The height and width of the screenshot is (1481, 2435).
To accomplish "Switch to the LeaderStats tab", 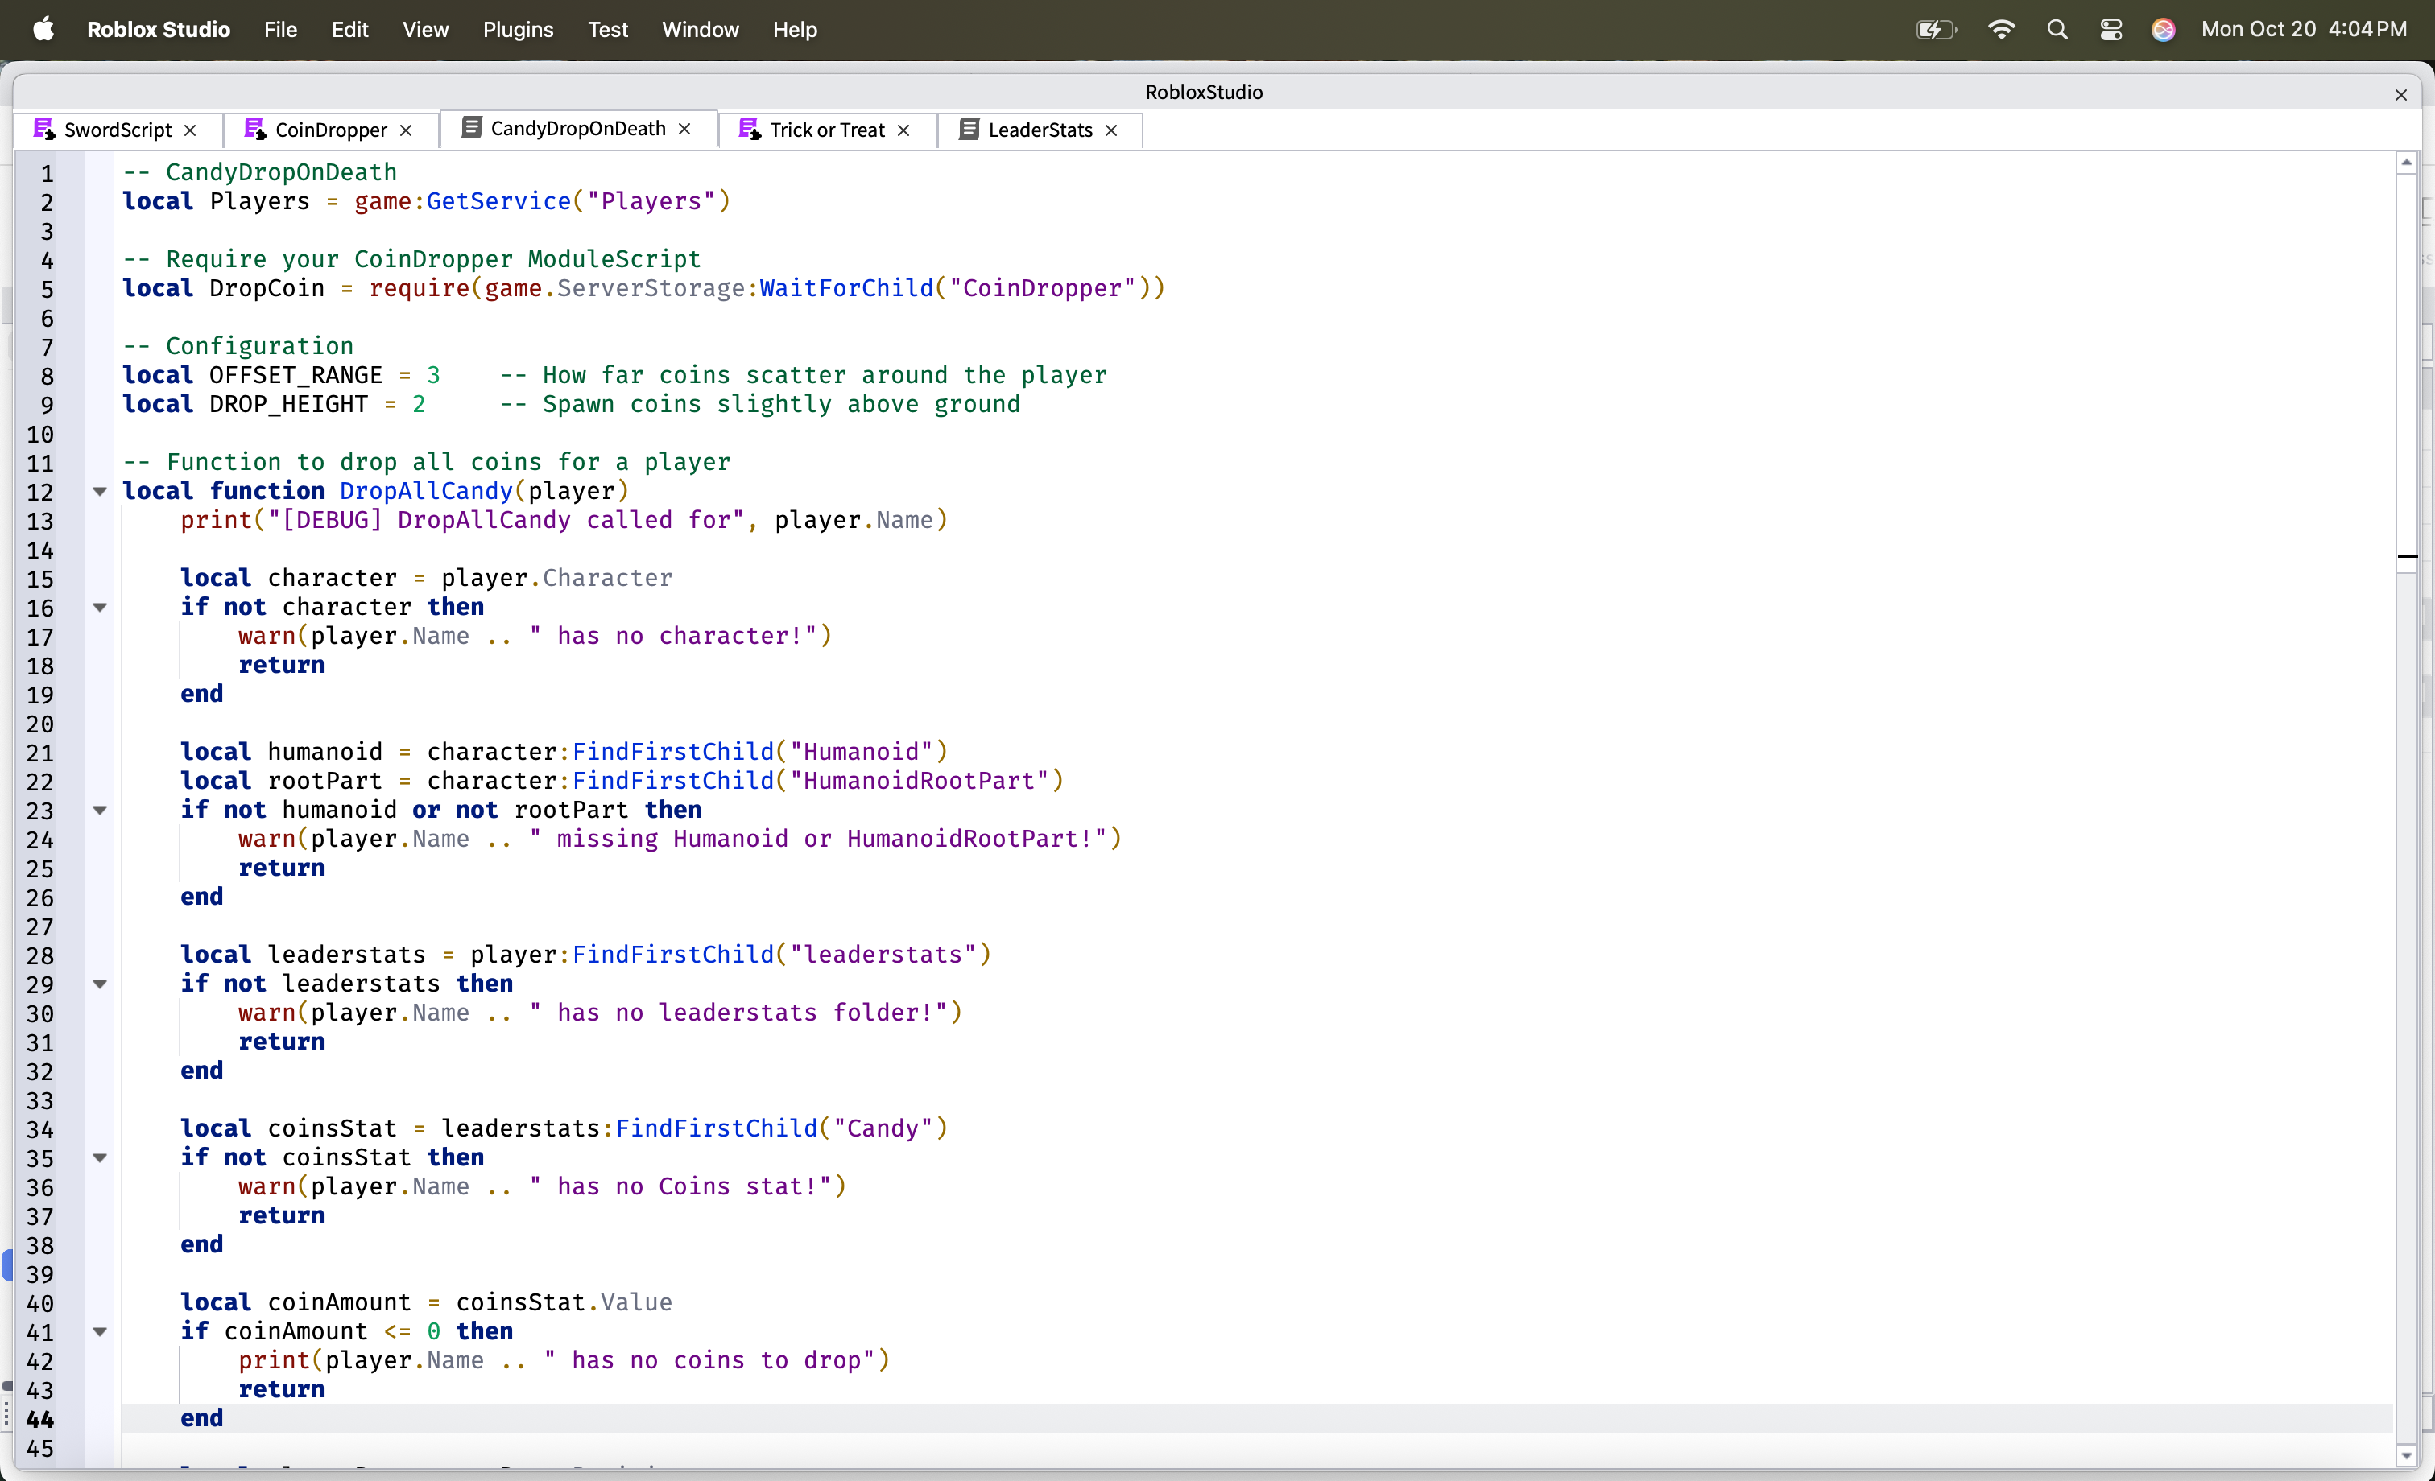I will pyautogui.click(x=1040, y=130).
